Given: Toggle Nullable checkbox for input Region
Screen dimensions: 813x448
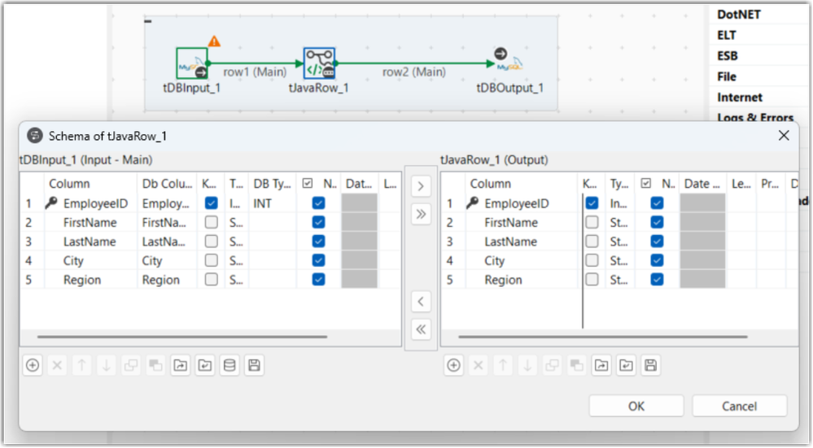Looking at the screenshot, I should (318, 280).
